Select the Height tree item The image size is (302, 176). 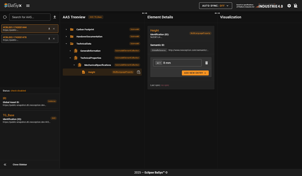point(102,72)
